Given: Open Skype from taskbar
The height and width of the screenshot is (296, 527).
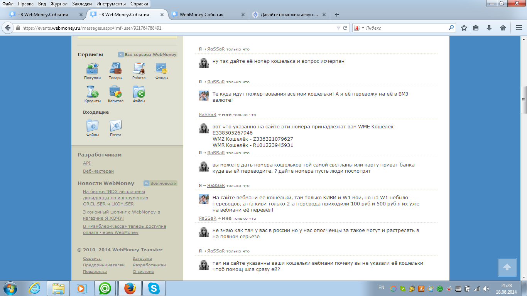Looking at the screenshot, I should [x=154, y=288].
